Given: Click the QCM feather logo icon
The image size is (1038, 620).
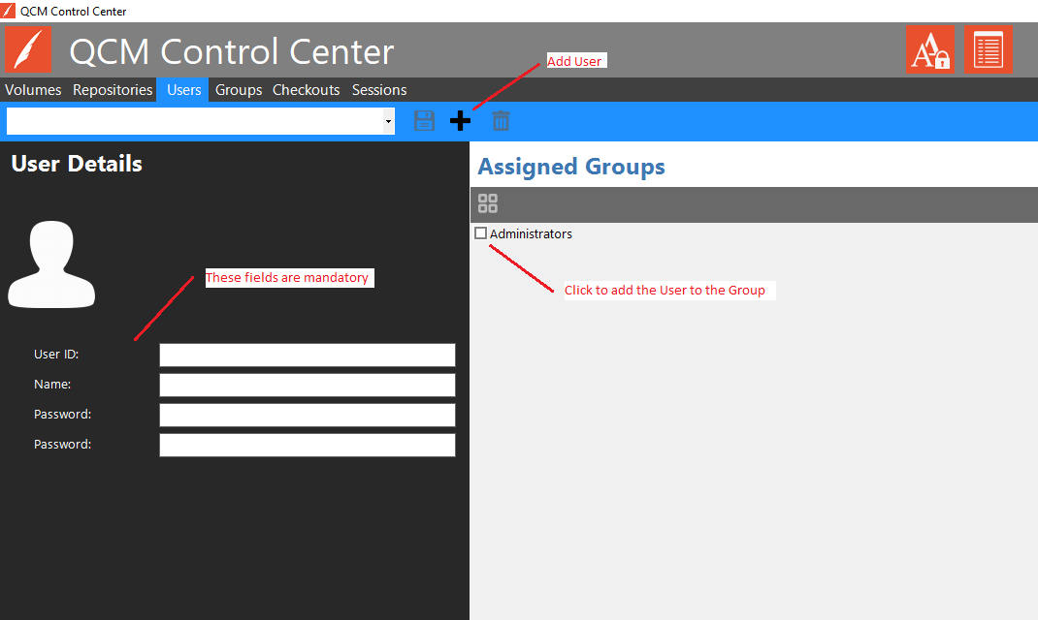Looking at the screenshot, I should 28,50.
